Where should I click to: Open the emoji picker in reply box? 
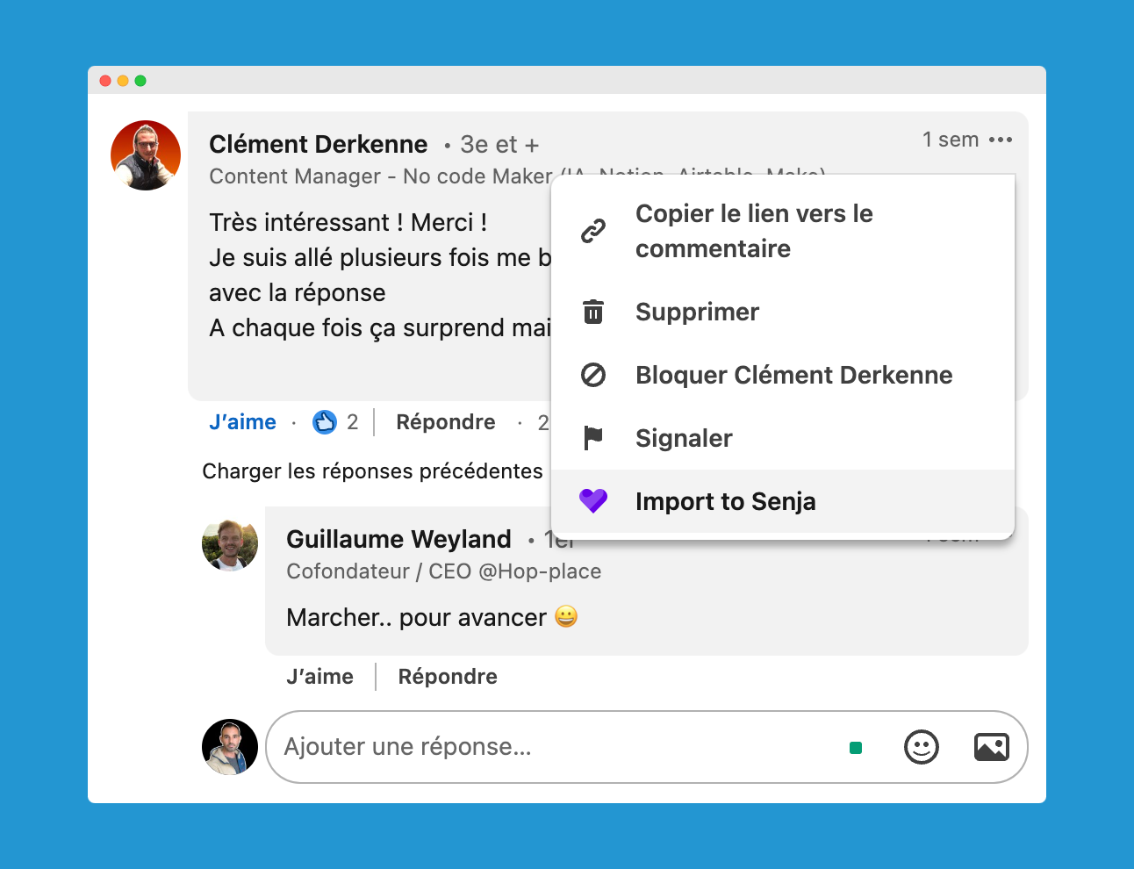[922, 747]
